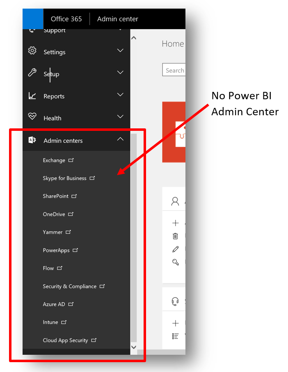Image resolution: width=288 pixels, height=372 pixels.
Task: Expand the Settings chevron
Action: pyautogui.click(x=120, y=50)
